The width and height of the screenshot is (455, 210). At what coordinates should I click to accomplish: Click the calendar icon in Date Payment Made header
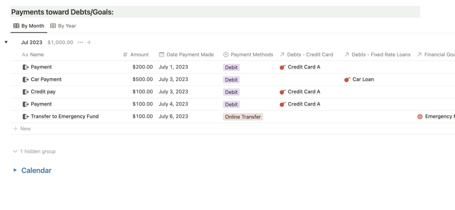pos(162,55)
